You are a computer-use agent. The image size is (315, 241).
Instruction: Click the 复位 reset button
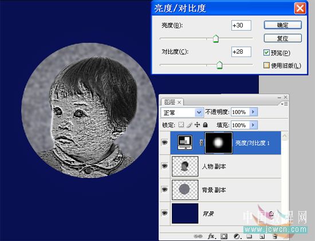[283, 38]
